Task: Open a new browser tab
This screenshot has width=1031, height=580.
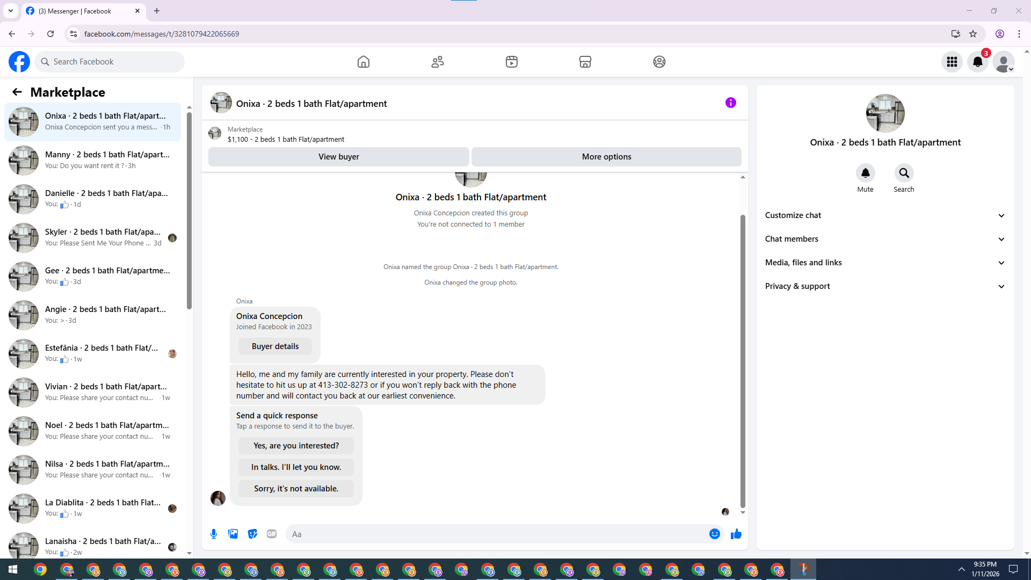Action: (157, 11)
